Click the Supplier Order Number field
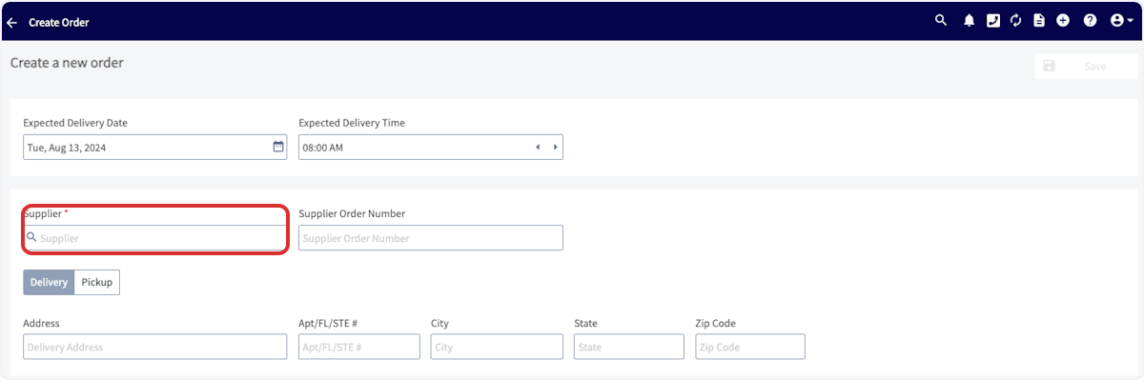This screenshot has width=1144, height=380. 431,238
